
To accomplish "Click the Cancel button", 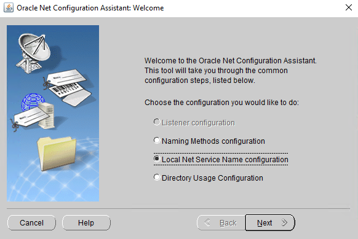I will [31, 223].
